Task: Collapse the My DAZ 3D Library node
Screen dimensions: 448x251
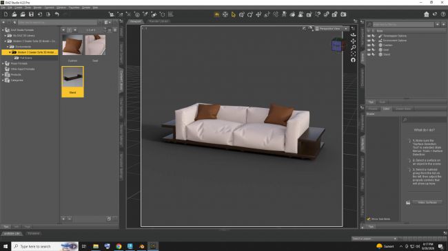Action: coord(6,36)
